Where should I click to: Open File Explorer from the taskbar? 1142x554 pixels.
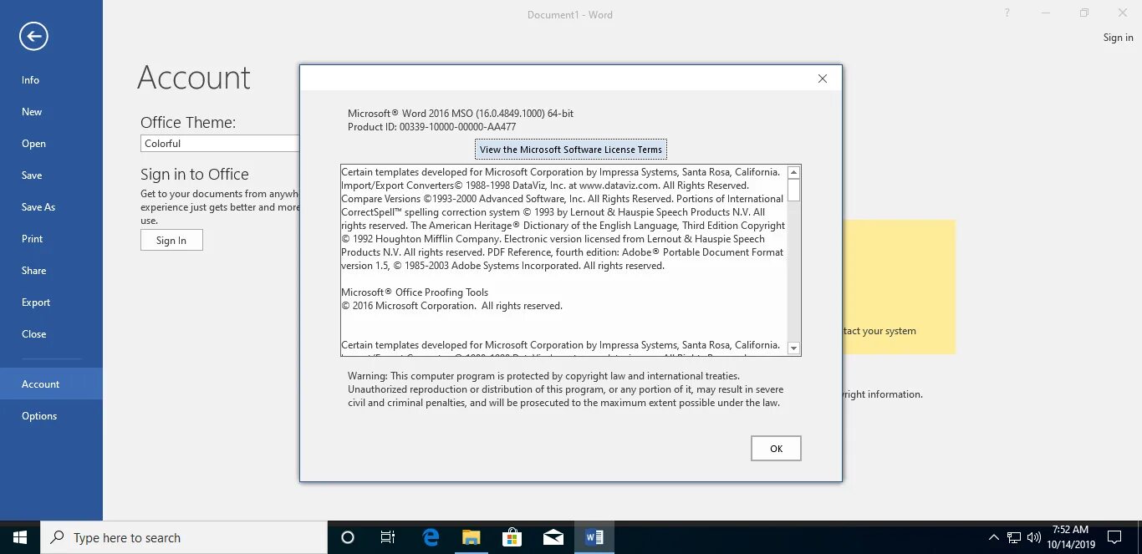[x=472, y=537]
